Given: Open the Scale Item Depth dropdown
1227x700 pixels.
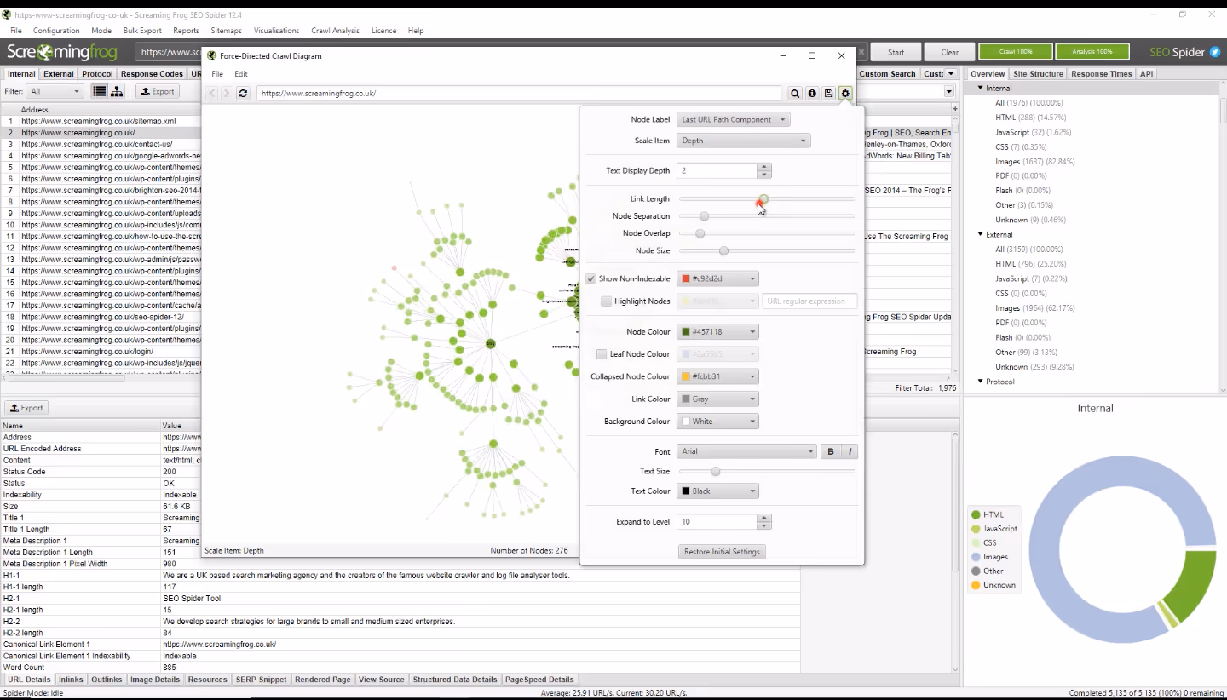Looking at the screenshot, I should pos(744,141).
